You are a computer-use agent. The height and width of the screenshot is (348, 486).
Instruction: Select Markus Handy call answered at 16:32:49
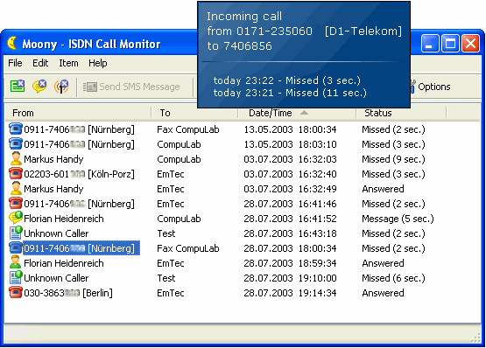coord(53,189)
